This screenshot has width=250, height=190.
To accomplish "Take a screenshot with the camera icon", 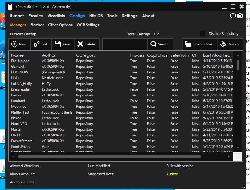I will pyautogui.click(x=240, y=16).
